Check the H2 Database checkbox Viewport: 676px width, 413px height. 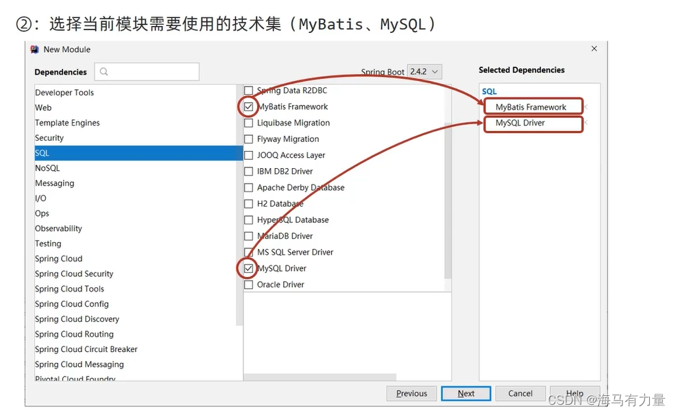click(249, 204)
